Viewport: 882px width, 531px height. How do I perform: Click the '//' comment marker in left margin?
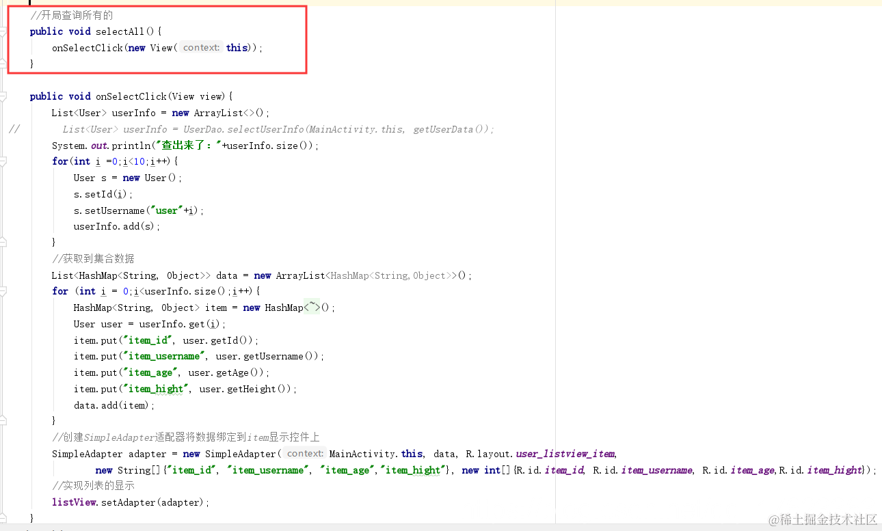[x=14, y=129]
